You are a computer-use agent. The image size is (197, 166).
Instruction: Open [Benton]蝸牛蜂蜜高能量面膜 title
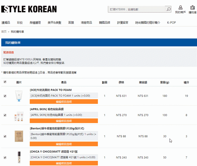coord(57,128)
